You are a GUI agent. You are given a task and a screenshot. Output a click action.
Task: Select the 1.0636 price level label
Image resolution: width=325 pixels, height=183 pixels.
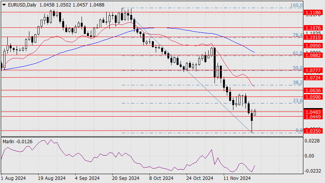(313, 90)
